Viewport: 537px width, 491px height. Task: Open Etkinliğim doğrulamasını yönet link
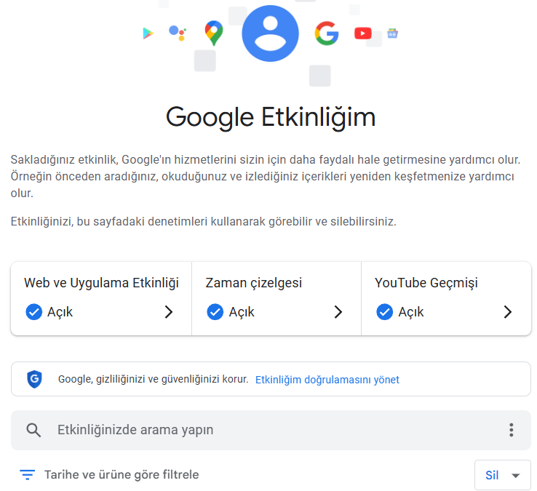coord(327,380)
